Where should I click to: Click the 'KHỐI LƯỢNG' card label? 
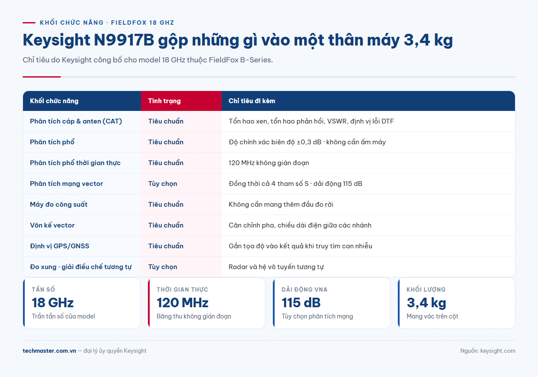point(426,289)
